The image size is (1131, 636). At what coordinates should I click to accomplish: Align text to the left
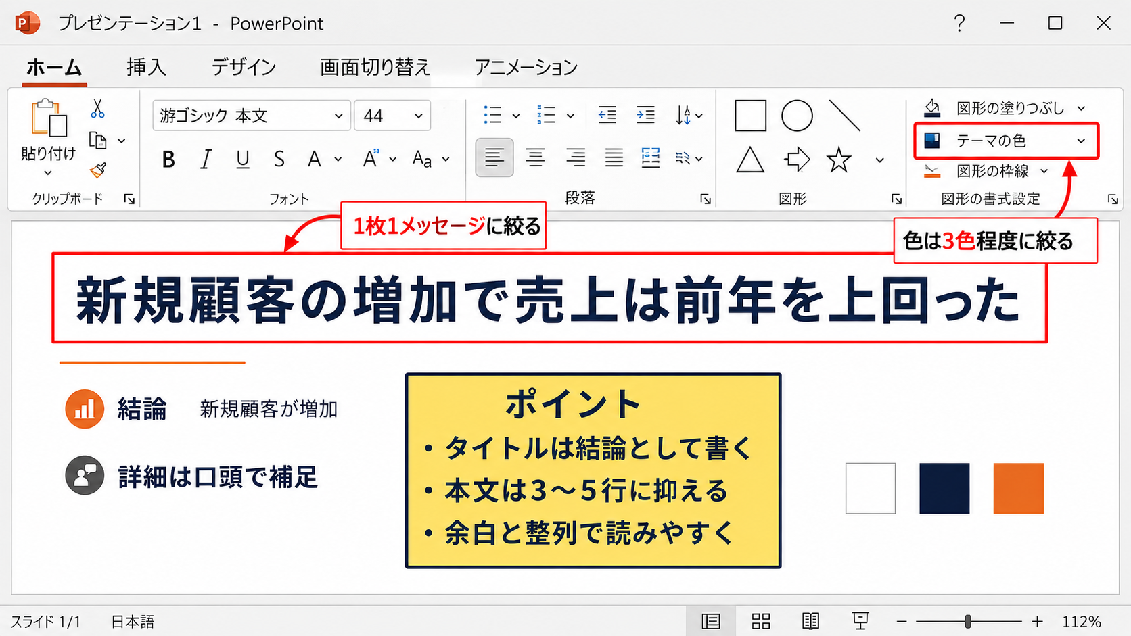tap(494, 158)
